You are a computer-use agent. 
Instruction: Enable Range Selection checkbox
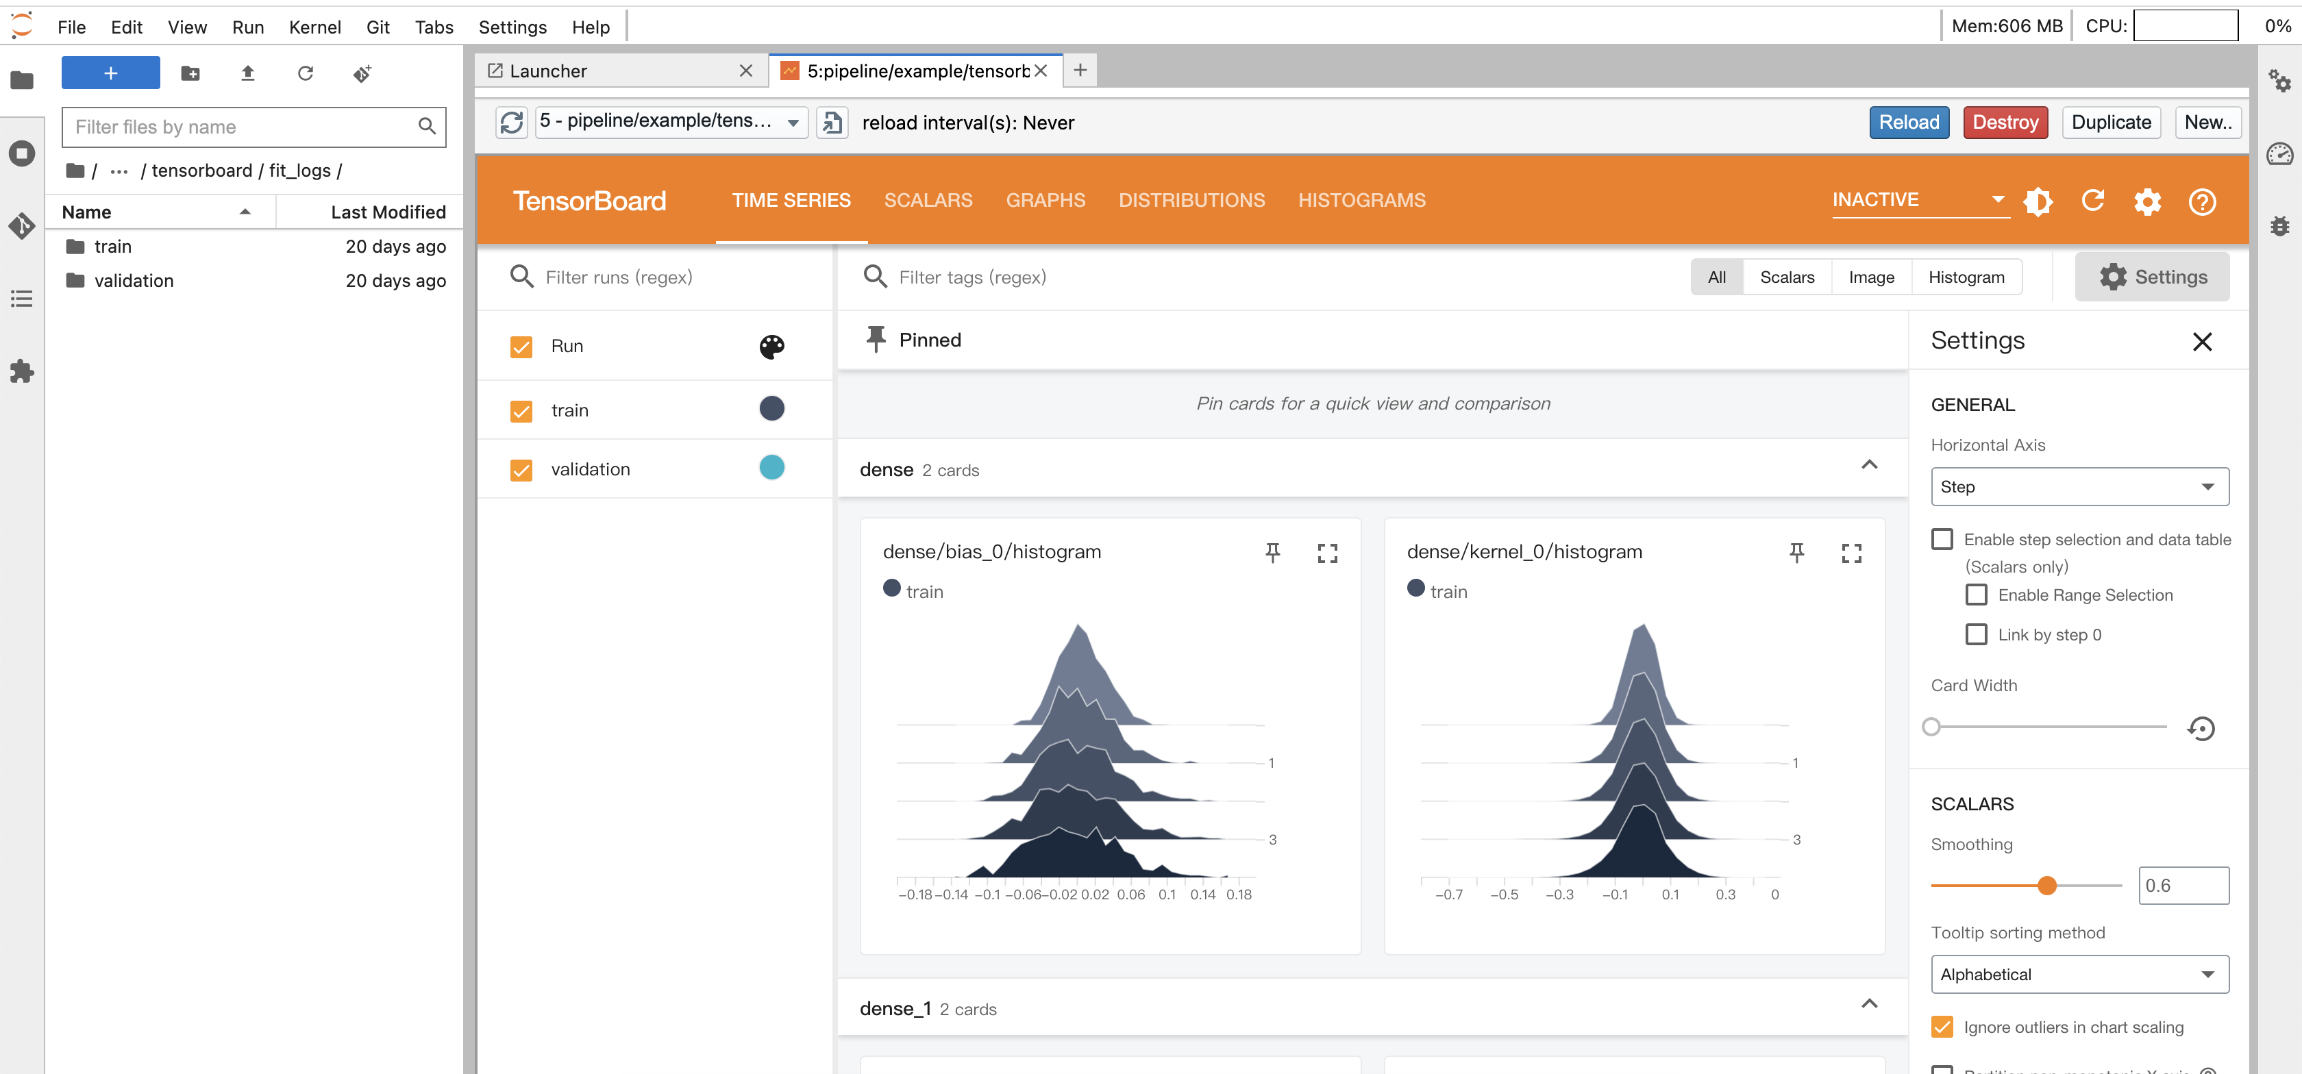[1976, 594]
